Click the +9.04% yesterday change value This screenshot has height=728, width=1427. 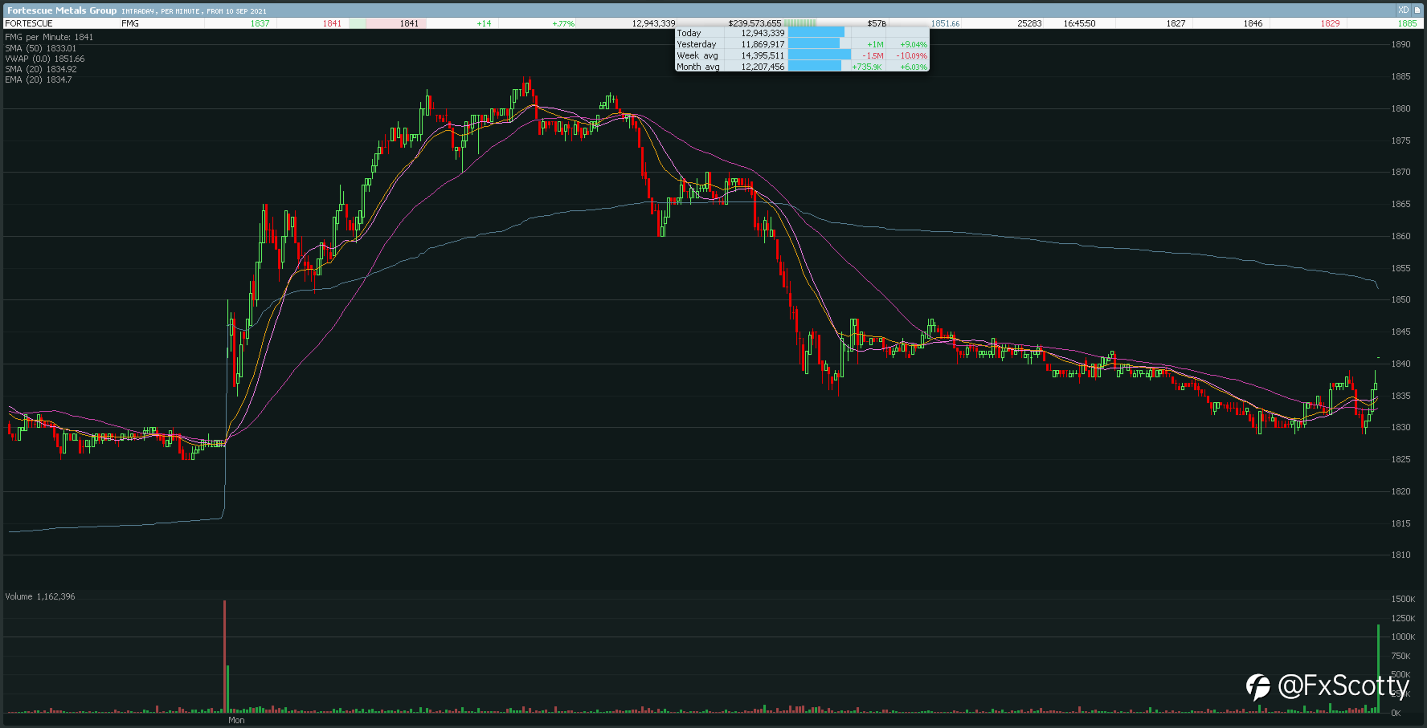click(914, 45)
